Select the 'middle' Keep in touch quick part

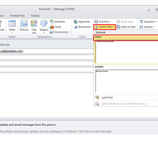coord(126,79)
